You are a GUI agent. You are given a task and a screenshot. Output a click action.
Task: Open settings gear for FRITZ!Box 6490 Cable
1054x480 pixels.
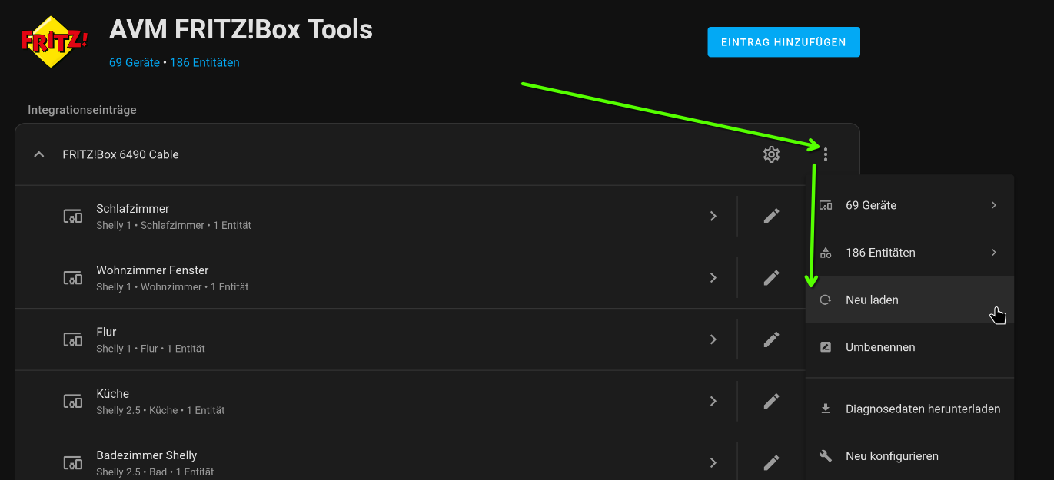[771, 154]
